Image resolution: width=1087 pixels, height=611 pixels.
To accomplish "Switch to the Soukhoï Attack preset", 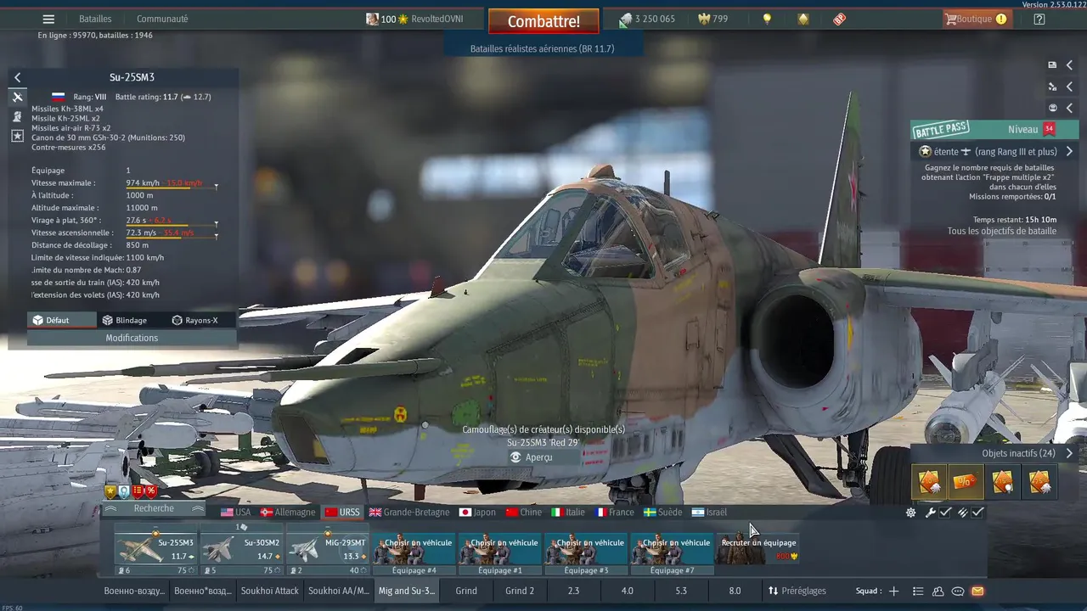I will click(269, 591).
